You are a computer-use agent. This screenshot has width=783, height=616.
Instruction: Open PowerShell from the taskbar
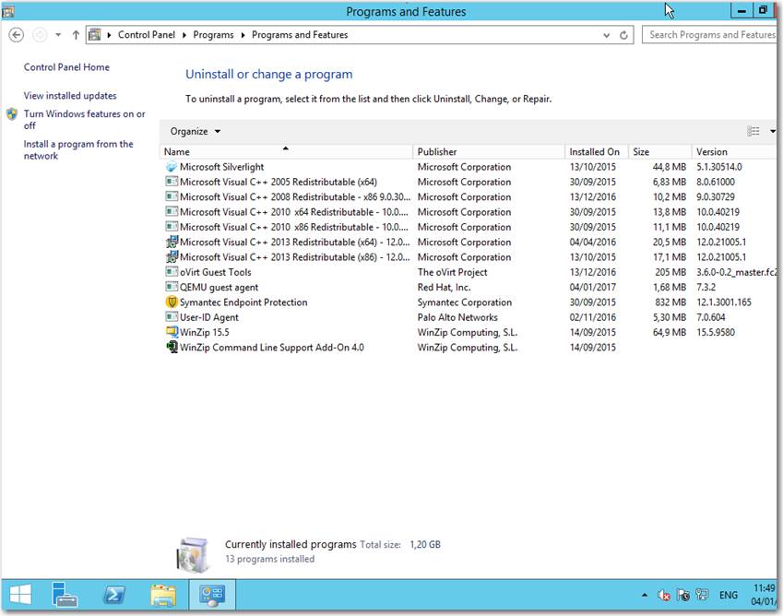pos(114,595)
